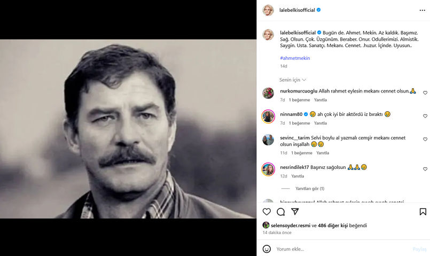
Task: Like nesrindilek17's comment heart
Action: 425,169
